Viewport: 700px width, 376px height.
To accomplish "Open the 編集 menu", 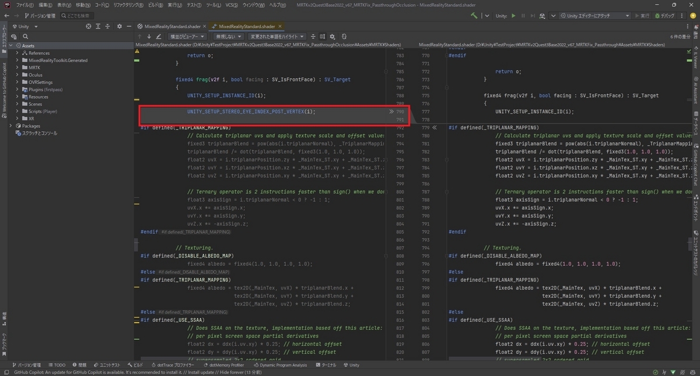I will pyautogui.click(x=45, y=5).
